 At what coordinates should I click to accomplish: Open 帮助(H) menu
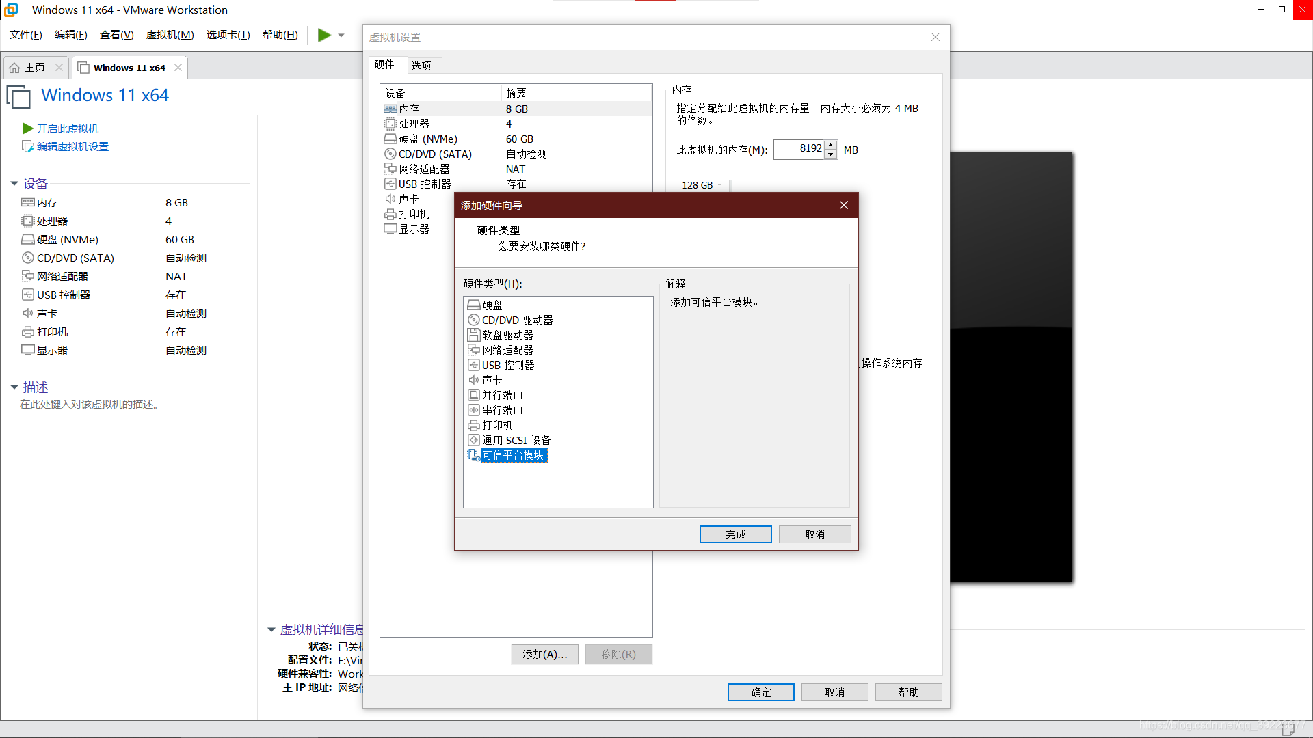pos(280,35)
